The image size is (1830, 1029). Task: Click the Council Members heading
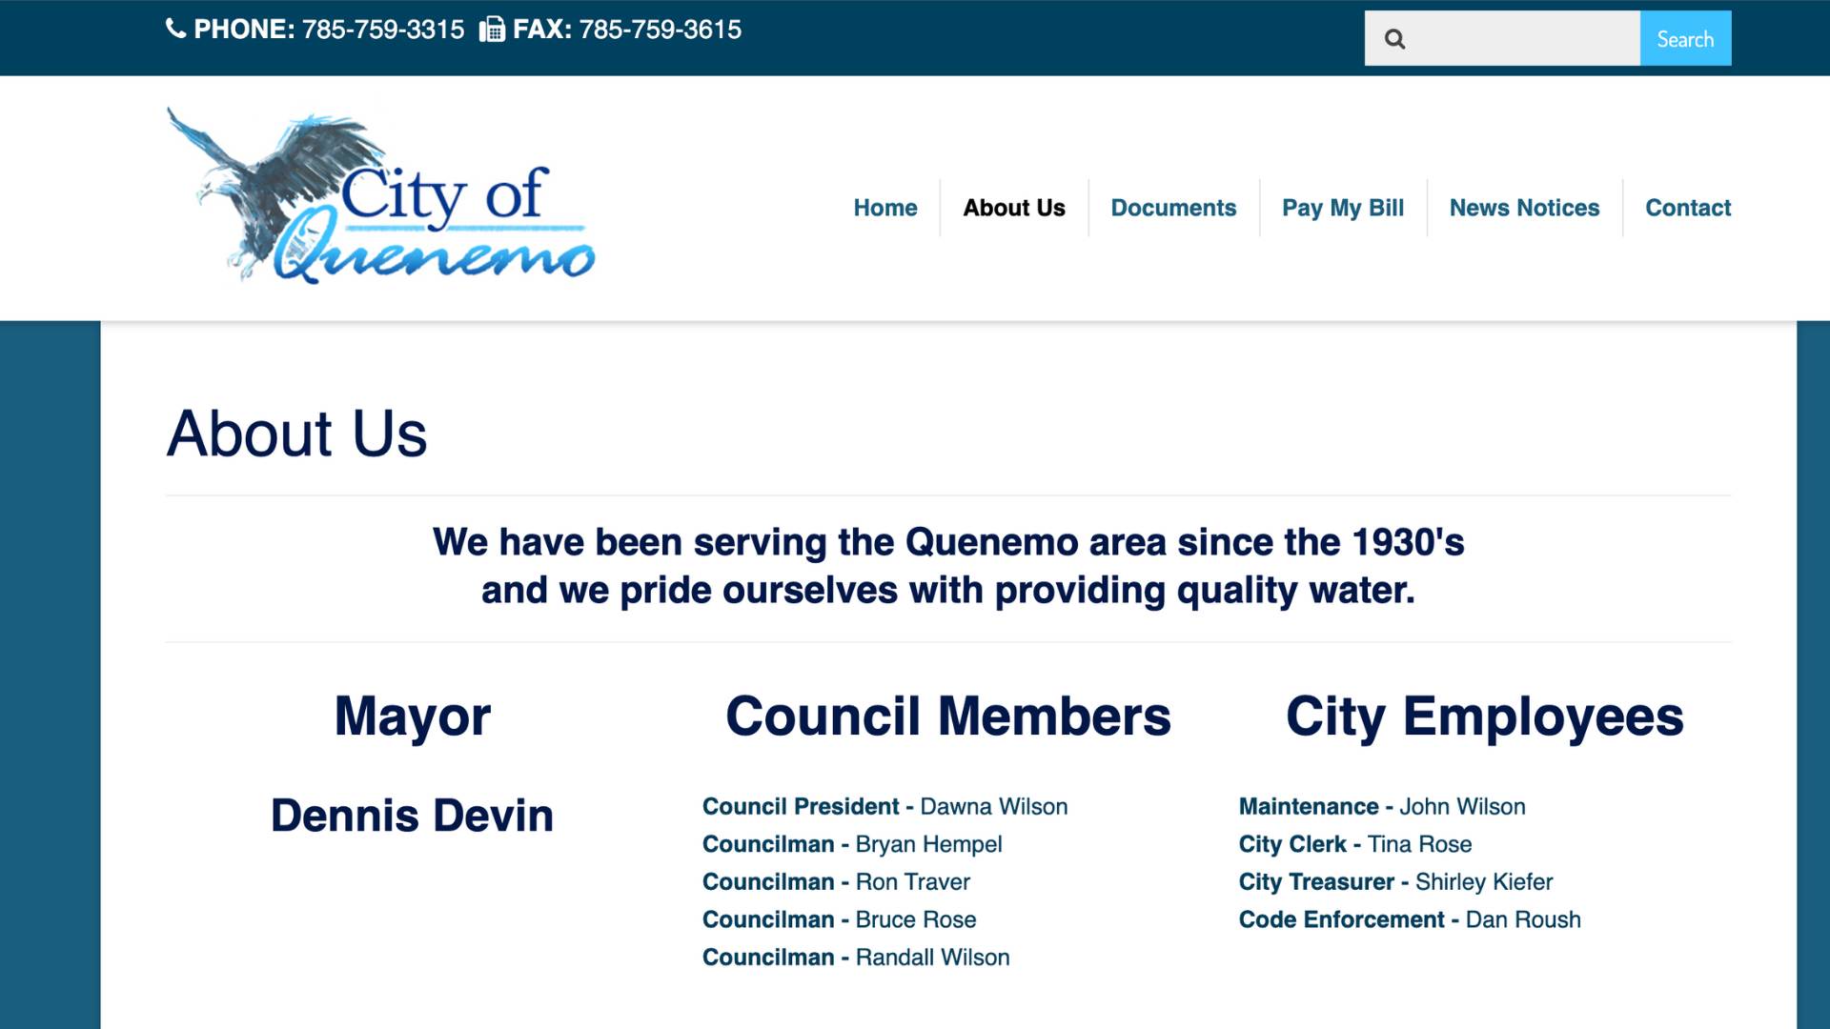947,716
